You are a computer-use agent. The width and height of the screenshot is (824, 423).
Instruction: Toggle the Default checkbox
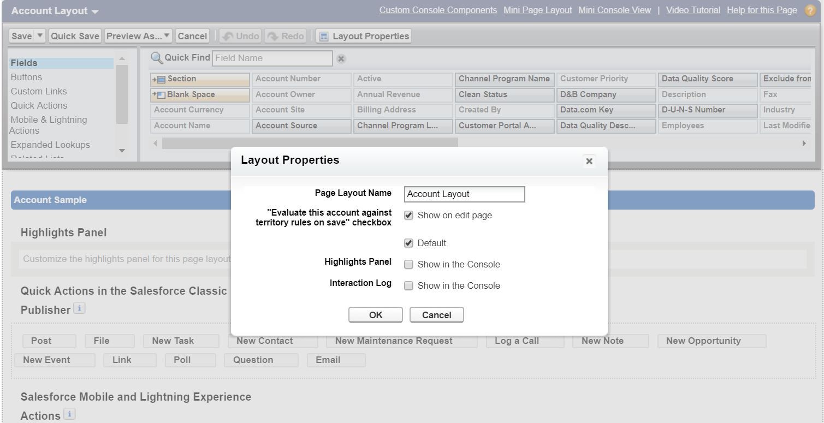pyautogui.click(x=408, y=243)
